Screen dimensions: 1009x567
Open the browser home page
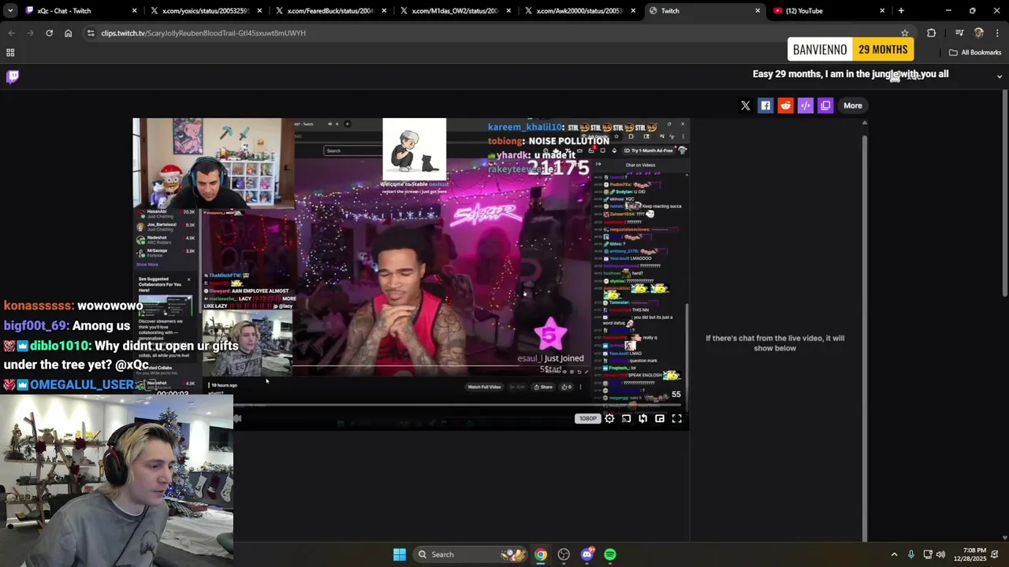click(68, 33)
